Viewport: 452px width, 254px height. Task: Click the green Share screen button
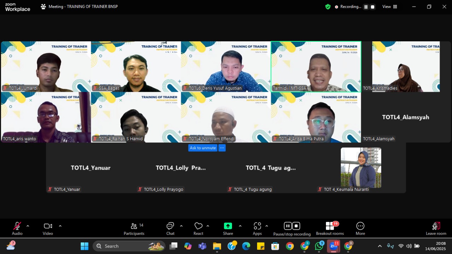click(x=228, y=226)
